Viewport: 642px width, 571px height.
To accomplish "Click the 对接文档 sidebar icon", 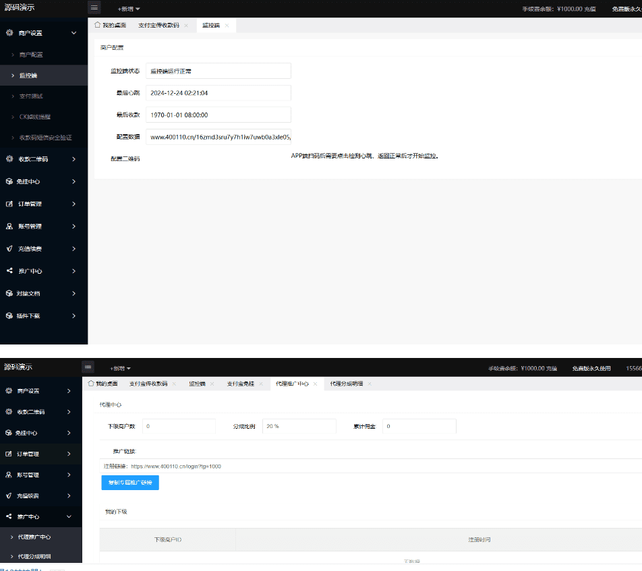I will [x=9, y=293].
